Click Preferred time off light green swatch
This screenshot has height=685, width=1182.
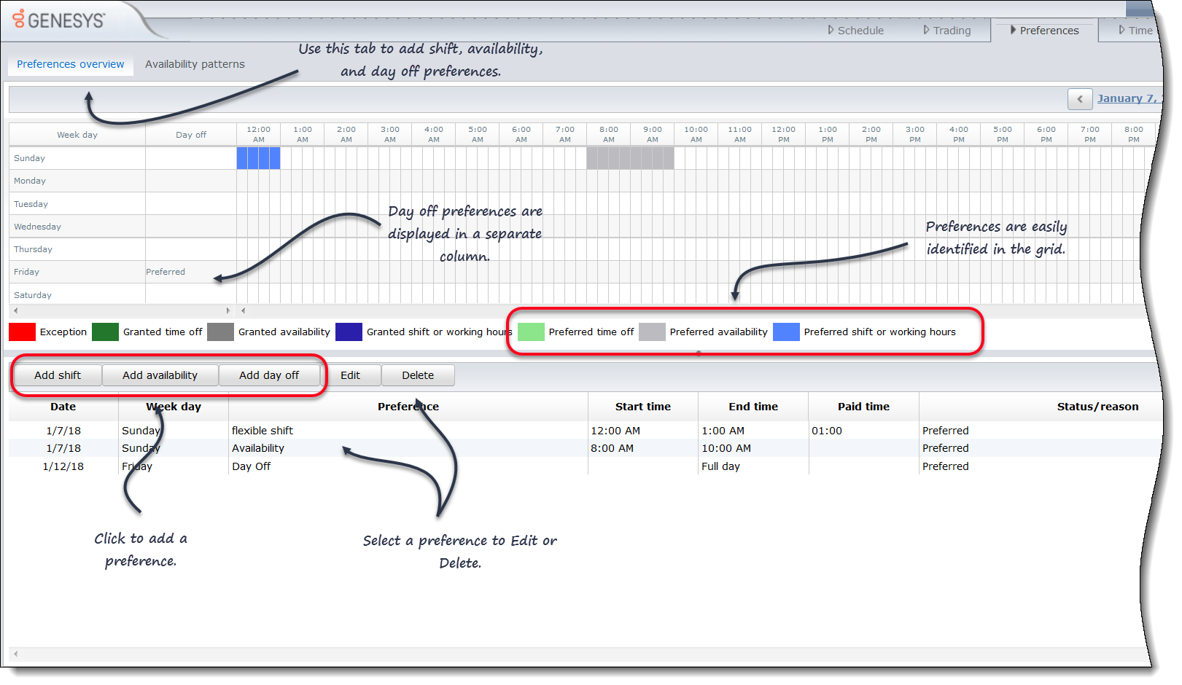531,332
